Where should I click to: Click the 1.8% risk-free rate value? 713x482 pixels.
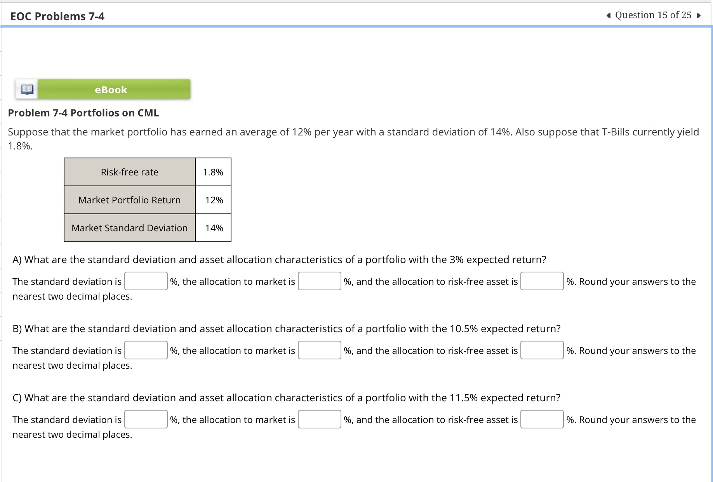click(213, 172)
